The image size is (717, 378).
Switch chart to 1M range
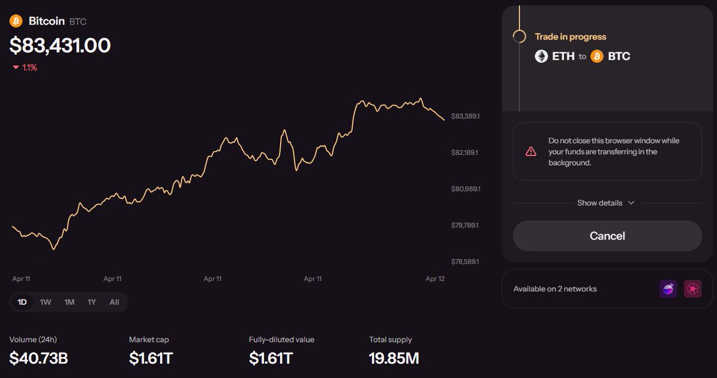point(69,302)
